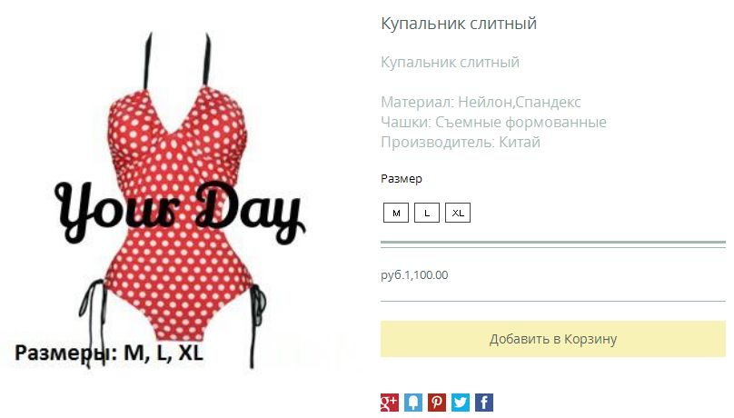
Task: Pick size XL for the swimsuit
Action: tap(458, 213)
